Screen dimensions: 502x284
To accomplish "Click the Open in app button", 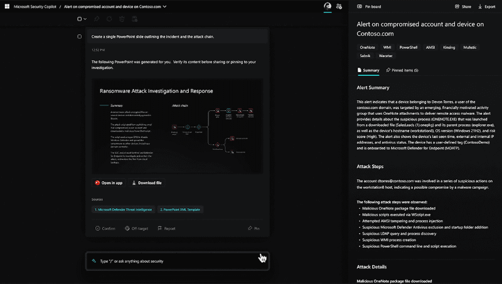I will (x=109, y=182).
